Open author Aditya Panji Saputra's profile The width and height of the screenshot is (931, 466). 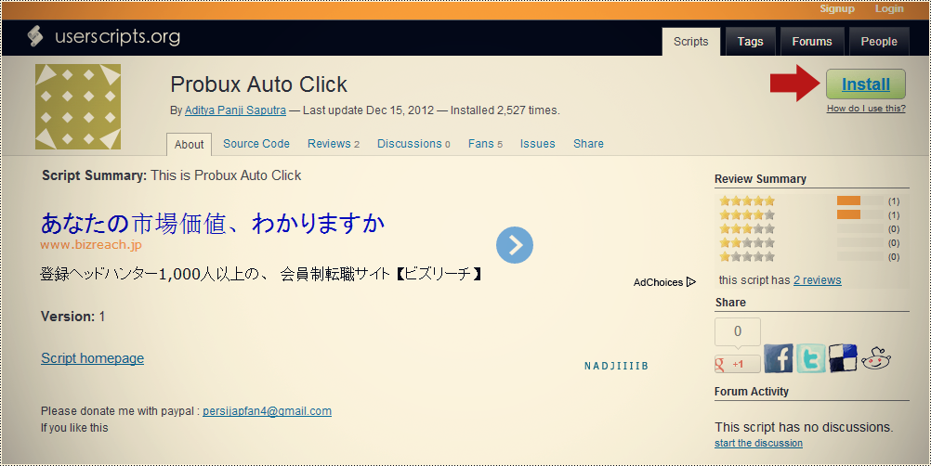click(235, 110)
